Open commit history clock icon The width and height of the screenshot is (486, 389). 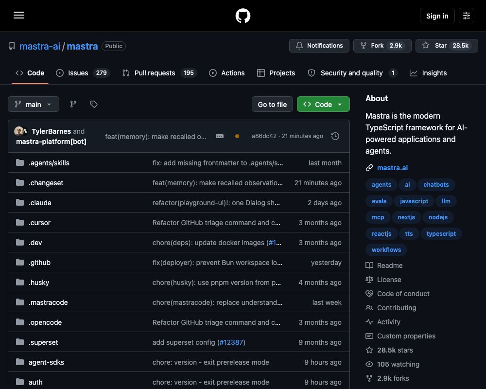pyautogui.click(x=335, y=136)
